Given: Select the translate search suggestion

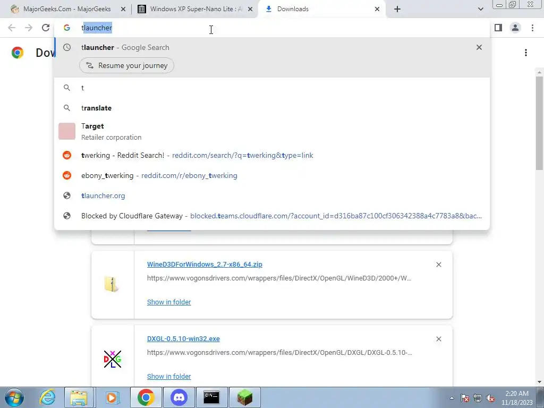Looking at the screenshot, I should click(272, 108).
